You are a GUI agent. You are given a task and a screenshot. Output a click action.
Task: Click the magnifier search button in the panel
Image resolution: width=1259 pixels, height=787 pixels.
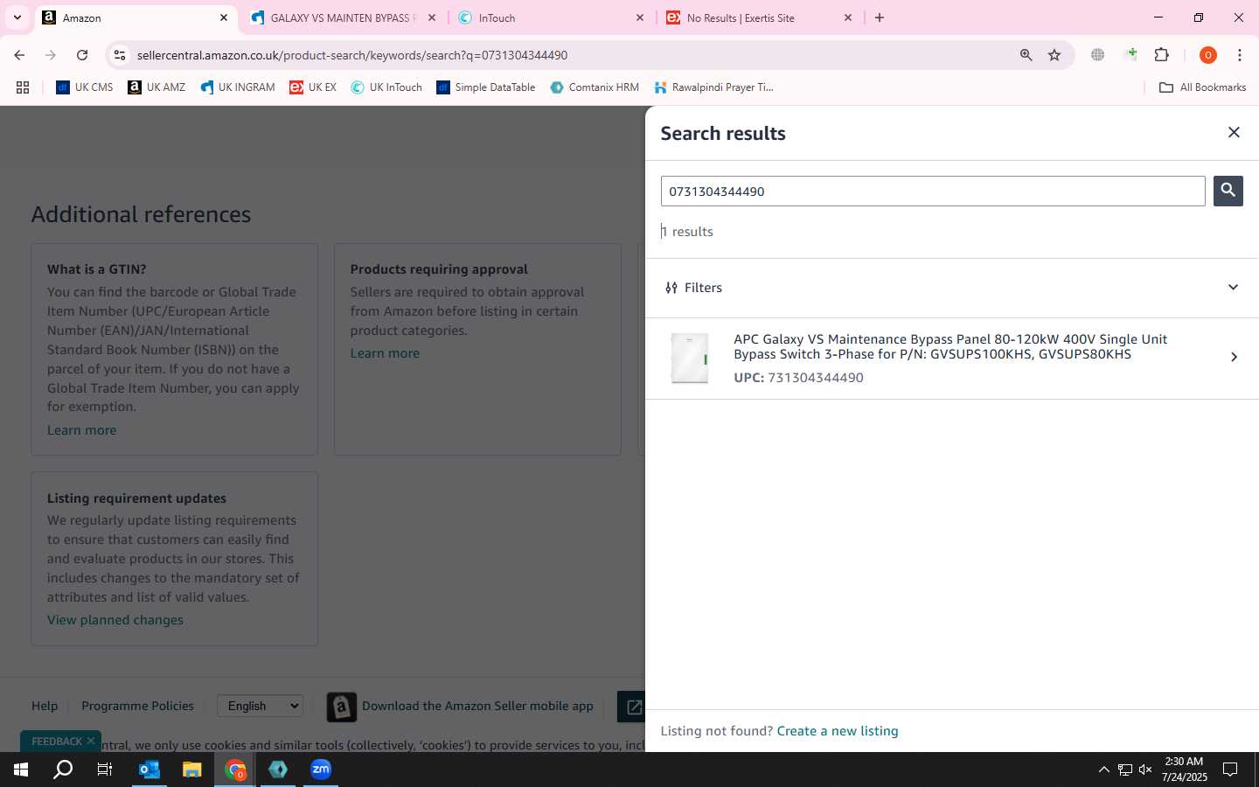1228,191
